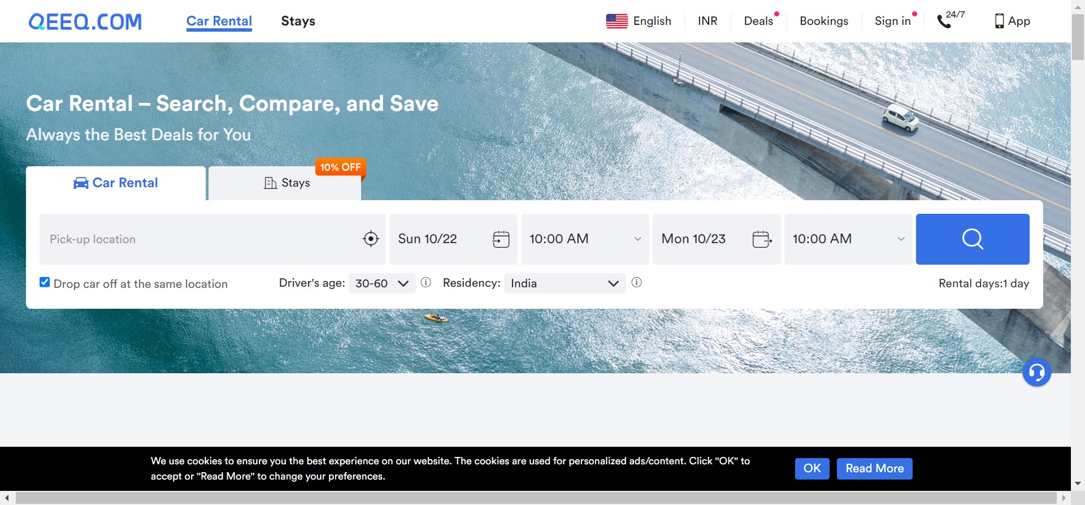Open the headset customer support chat

click(x=1036, y=372)
